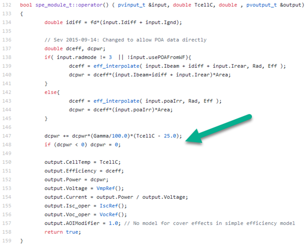Viewport: 308px width, 245px height.
Task: Click eff_interpolate call on line 139
Action: click(x=116, y=66)
